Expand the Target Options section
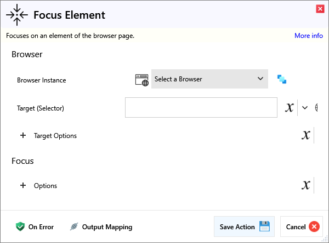The image size is (329, 243). tap(23, 135)
